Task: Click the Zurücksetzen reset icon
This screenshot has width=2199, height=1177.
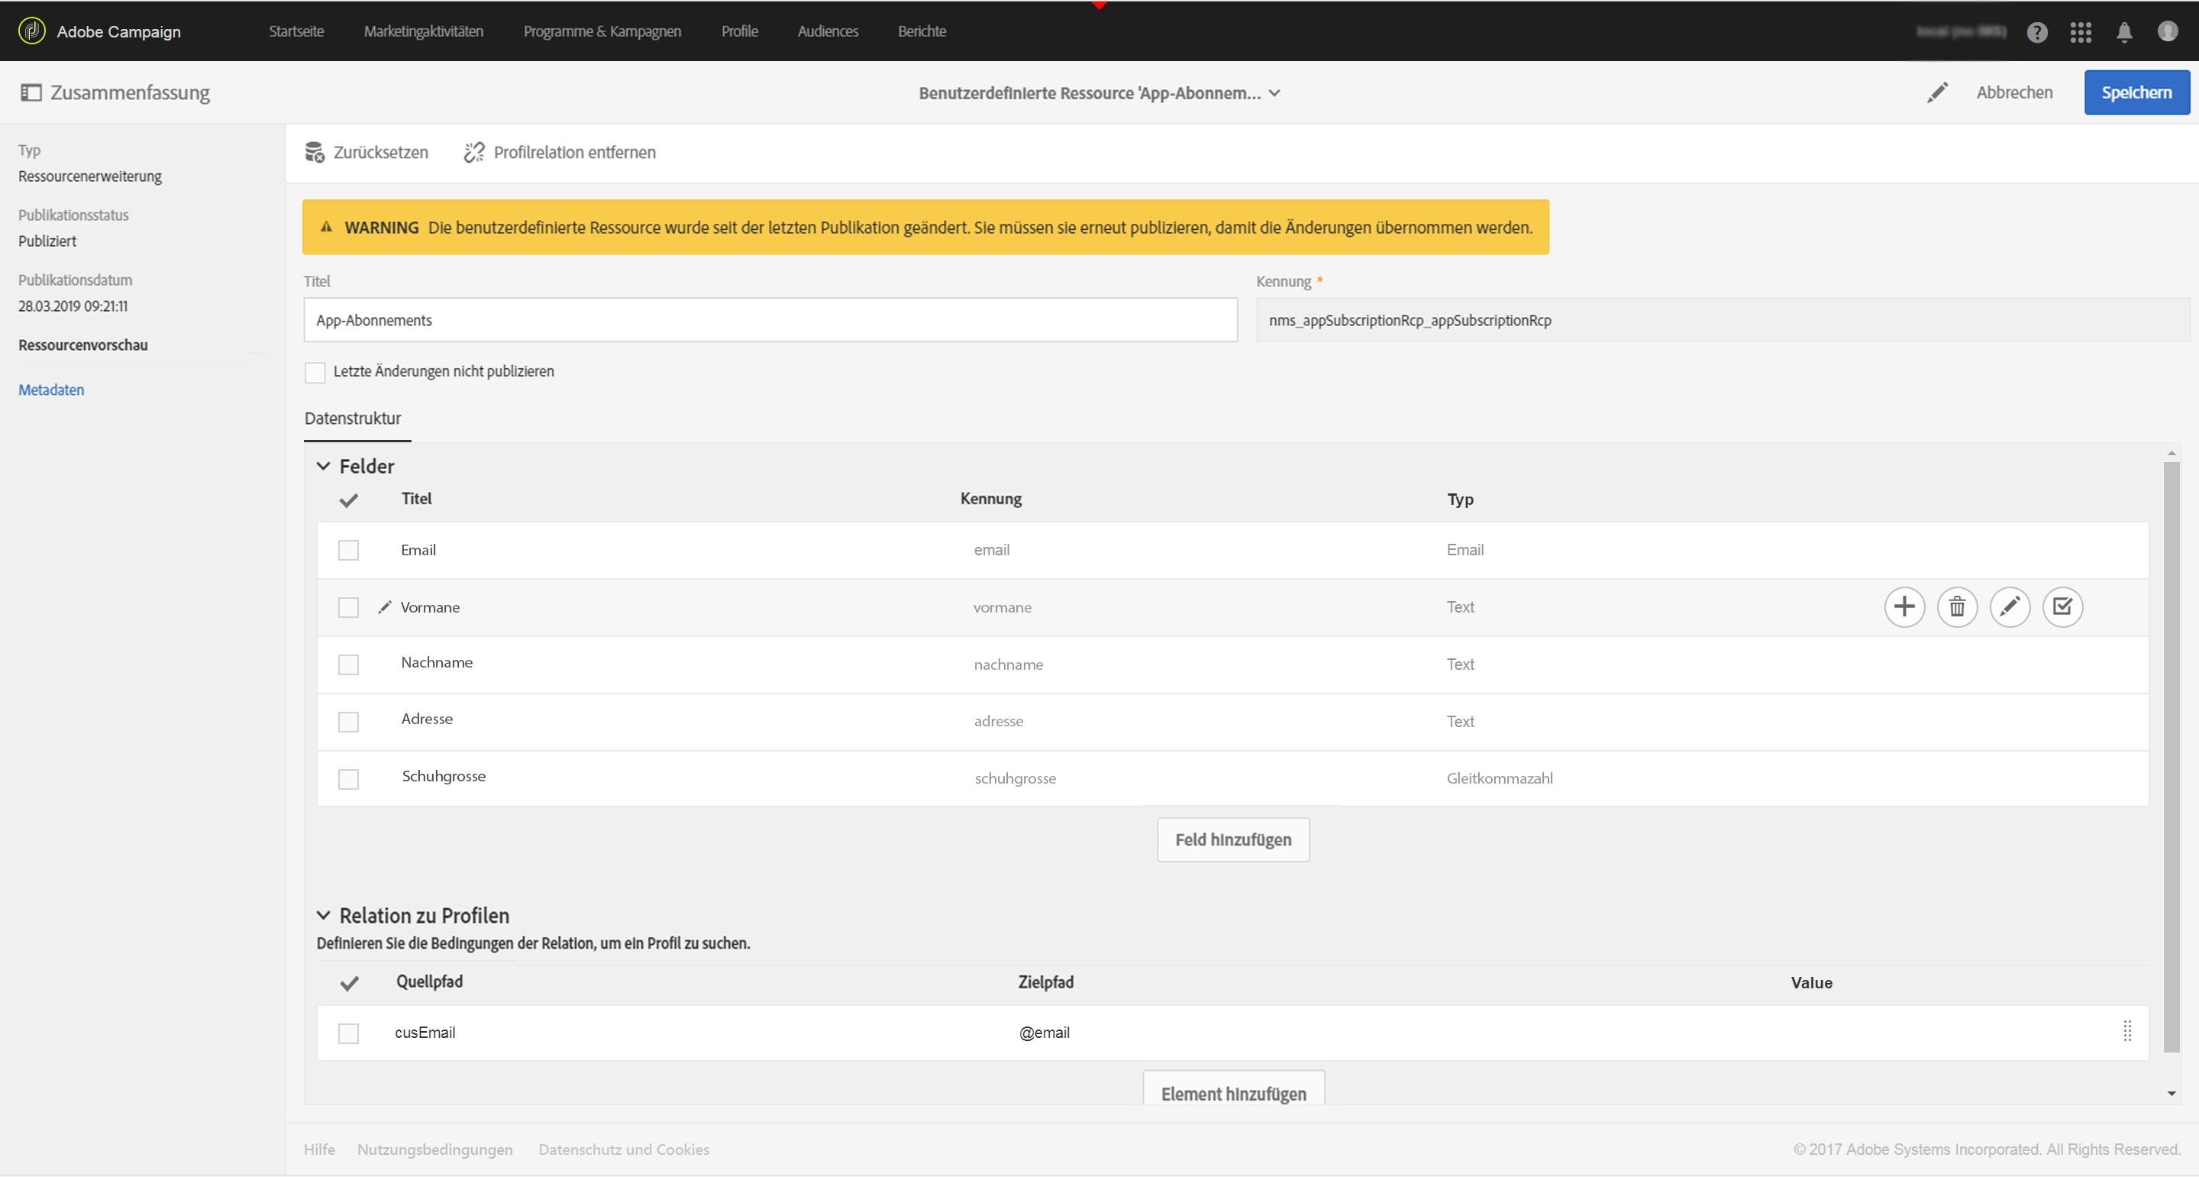Action: (314, 152)
